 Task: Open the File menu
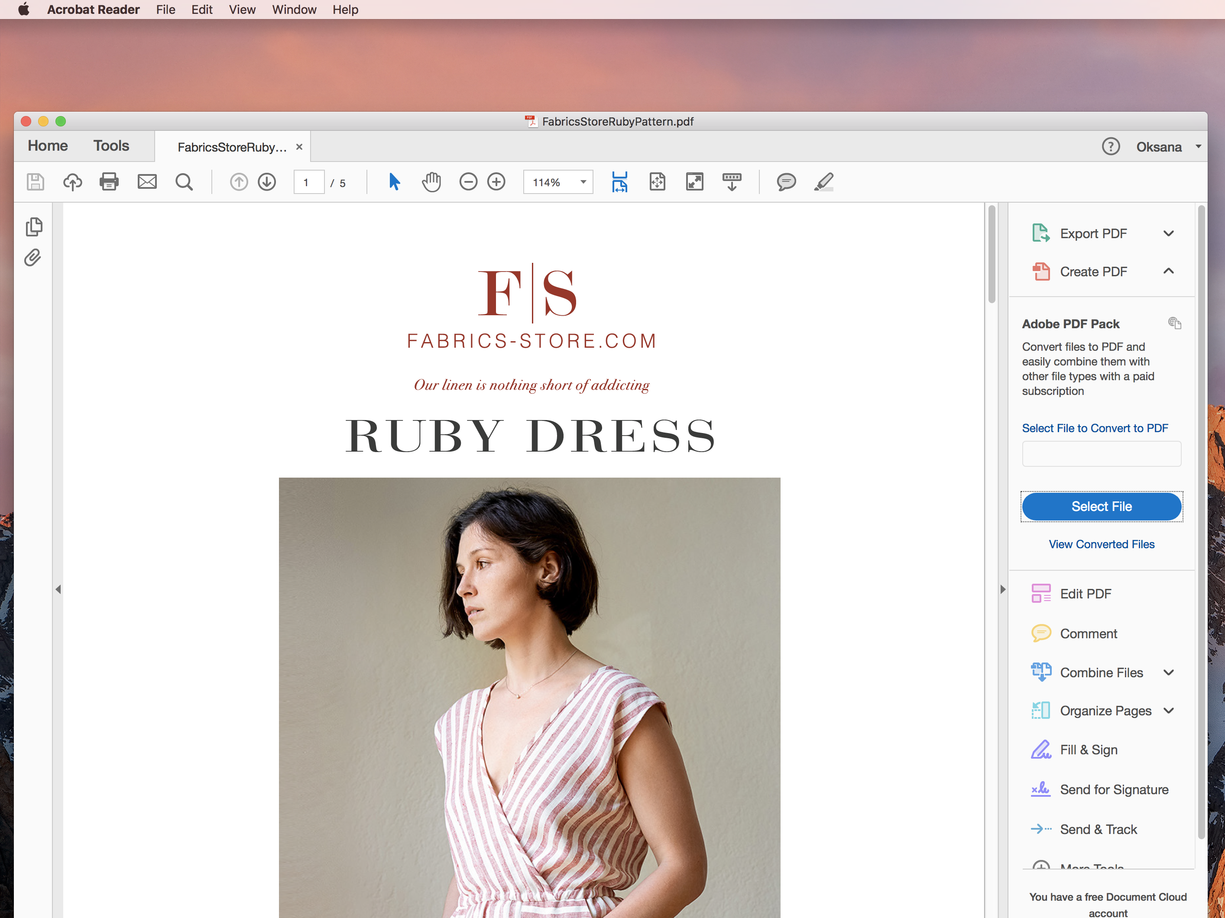[165, 10]
